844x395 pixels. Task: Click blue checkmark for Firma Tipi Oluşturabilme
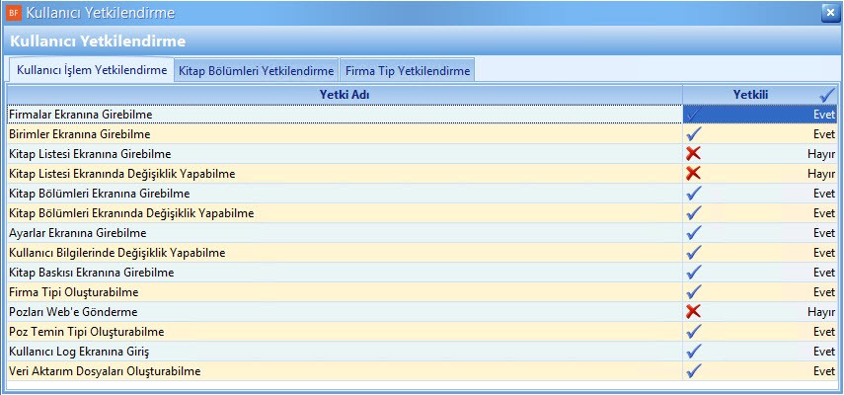pyautogui.click(x=694, y=292)
